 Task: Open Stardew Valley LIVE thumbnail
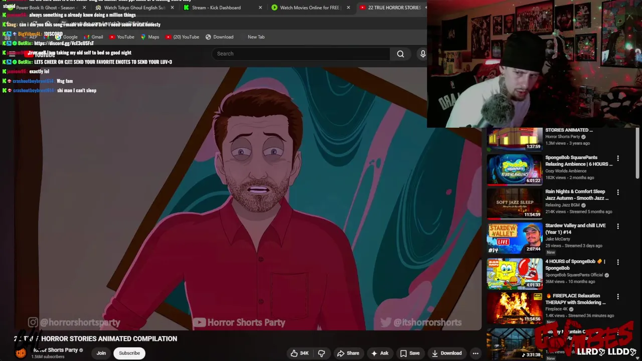(515, 238)
